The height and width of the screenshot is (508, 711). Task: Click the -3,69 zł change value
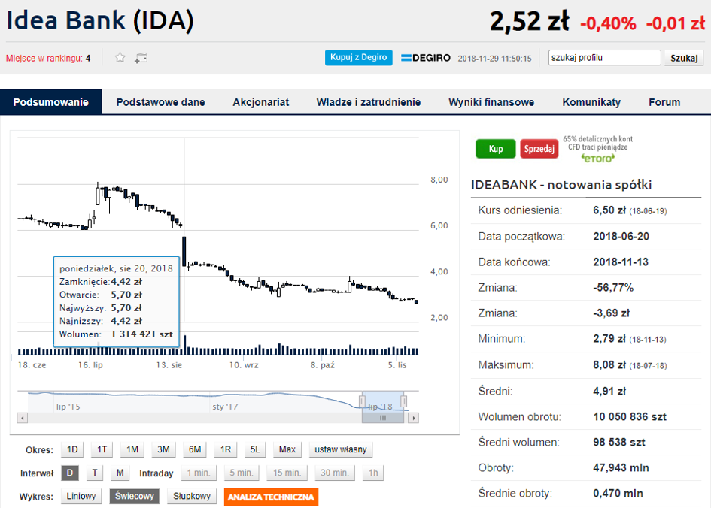pyautogui.click(x=611, y=313)
